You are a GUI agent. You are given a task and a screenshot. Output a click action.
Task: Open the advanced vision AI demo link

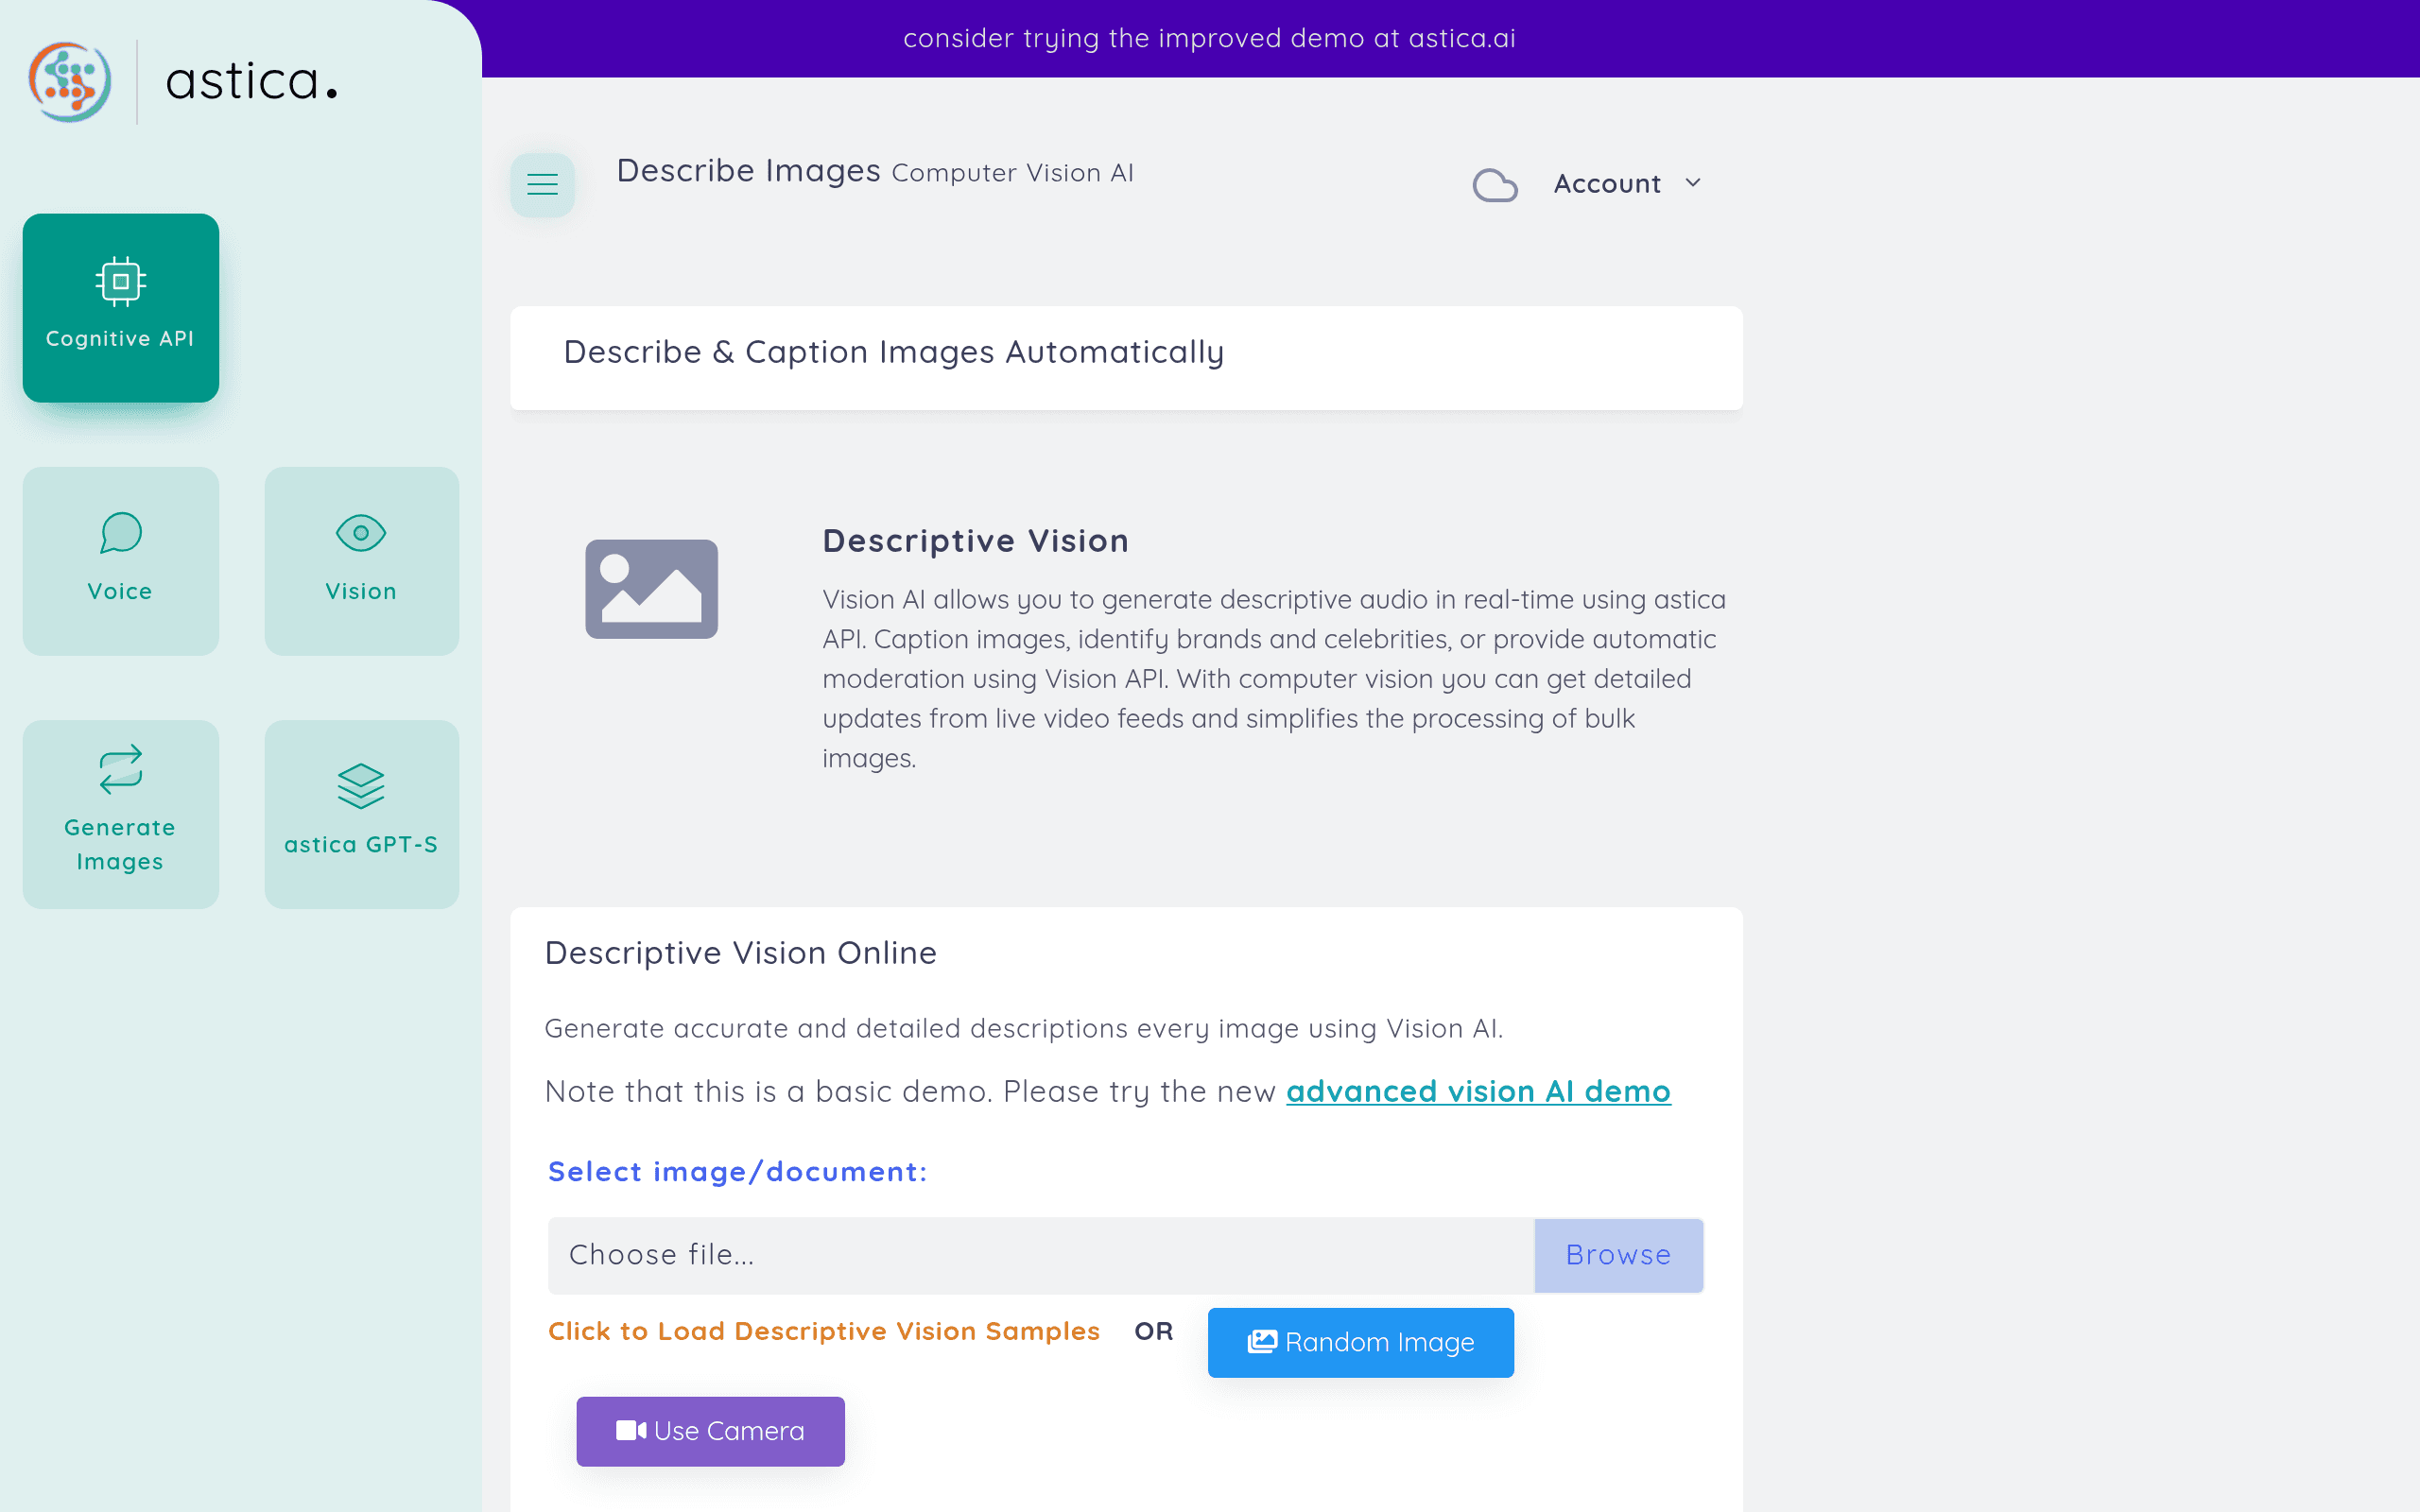[x=1478, y=1091]
